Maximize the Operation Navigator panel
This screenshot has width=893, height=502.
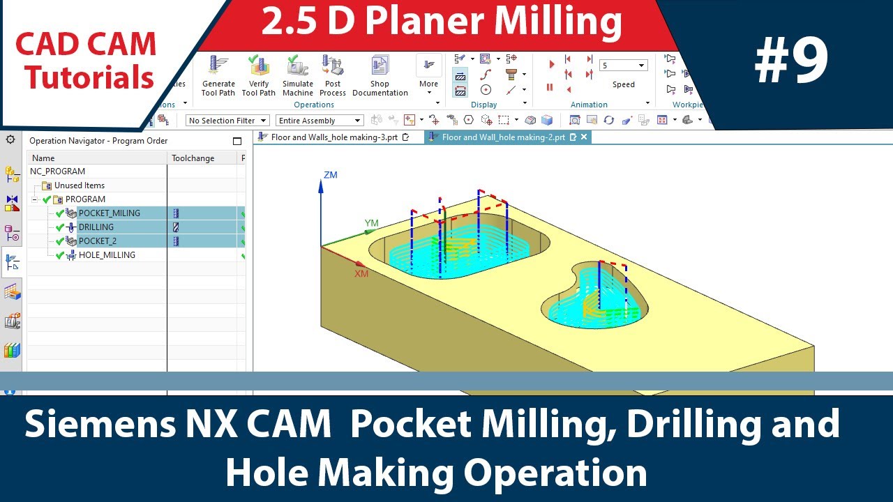click(237, 141)
